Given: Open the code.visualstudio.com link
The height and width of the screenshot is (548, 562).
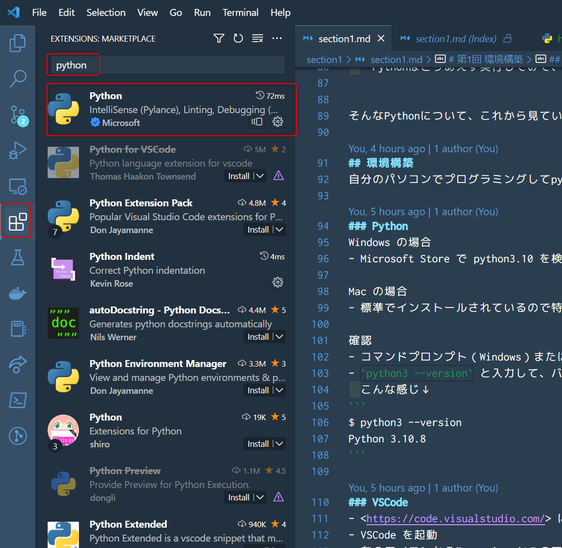Looking at the screenshot, I should 456,518.
